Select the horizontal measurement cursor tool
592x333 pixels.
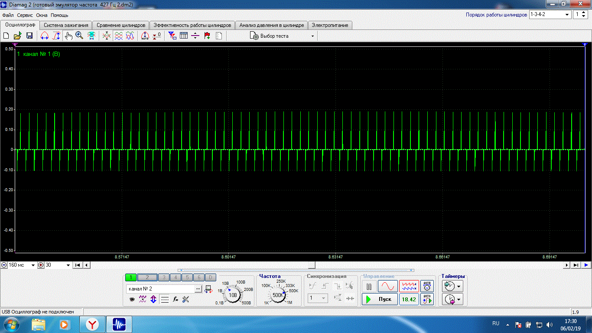point(45,36)
